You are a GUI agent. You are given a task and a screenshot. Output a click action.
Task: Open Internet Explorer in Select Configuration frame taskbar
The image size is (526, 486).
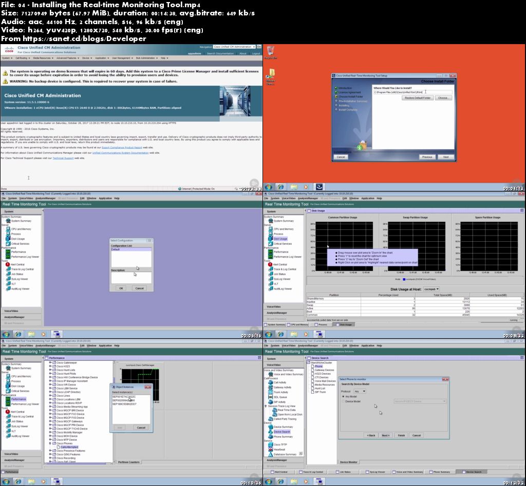pyautogui.click(x=18, y=334)
